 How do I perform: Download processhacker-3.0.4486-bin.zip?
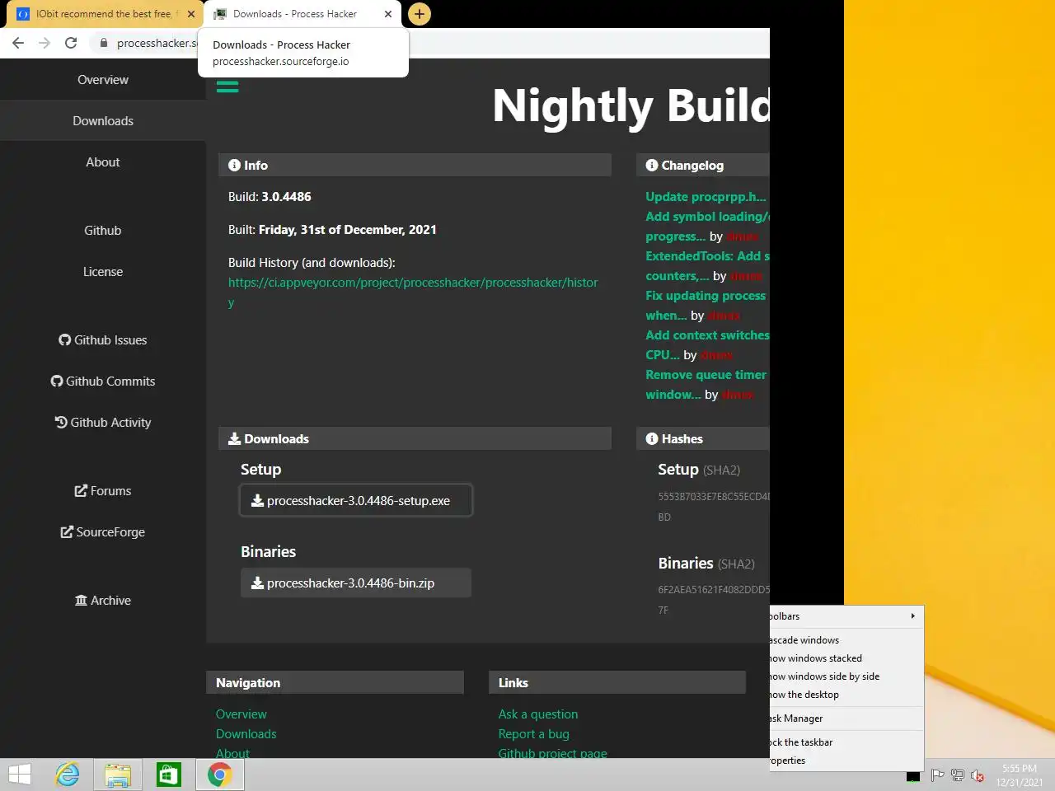coord(356,583)
